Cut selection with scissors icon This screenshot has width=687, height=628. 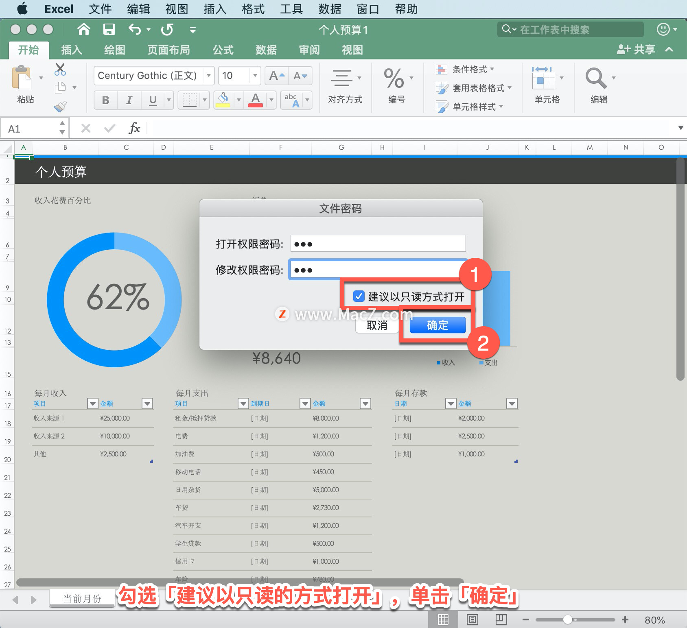60,69
